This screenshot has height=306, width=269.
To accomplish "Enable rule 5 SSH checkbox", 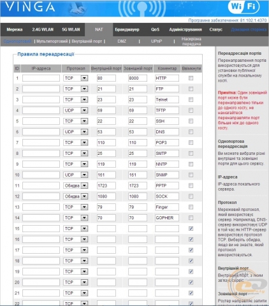I will 191,121.
